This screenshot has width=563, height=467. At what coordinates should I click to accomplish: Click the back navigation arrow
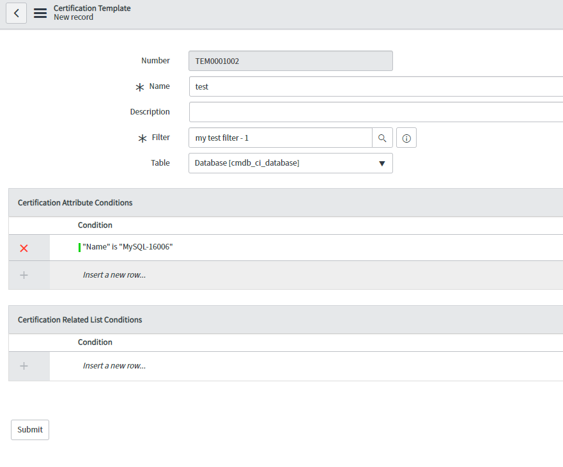tap(16, 13)
